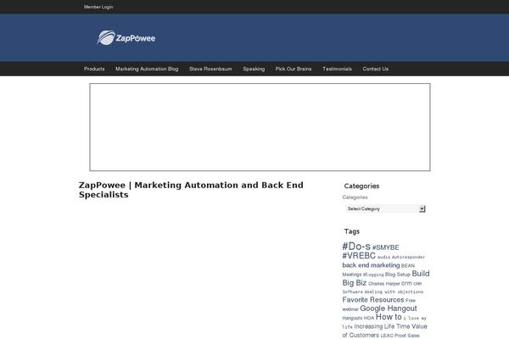Select the Hangouts tag
This screenshot has height=339, width=509.
(352, 318)
